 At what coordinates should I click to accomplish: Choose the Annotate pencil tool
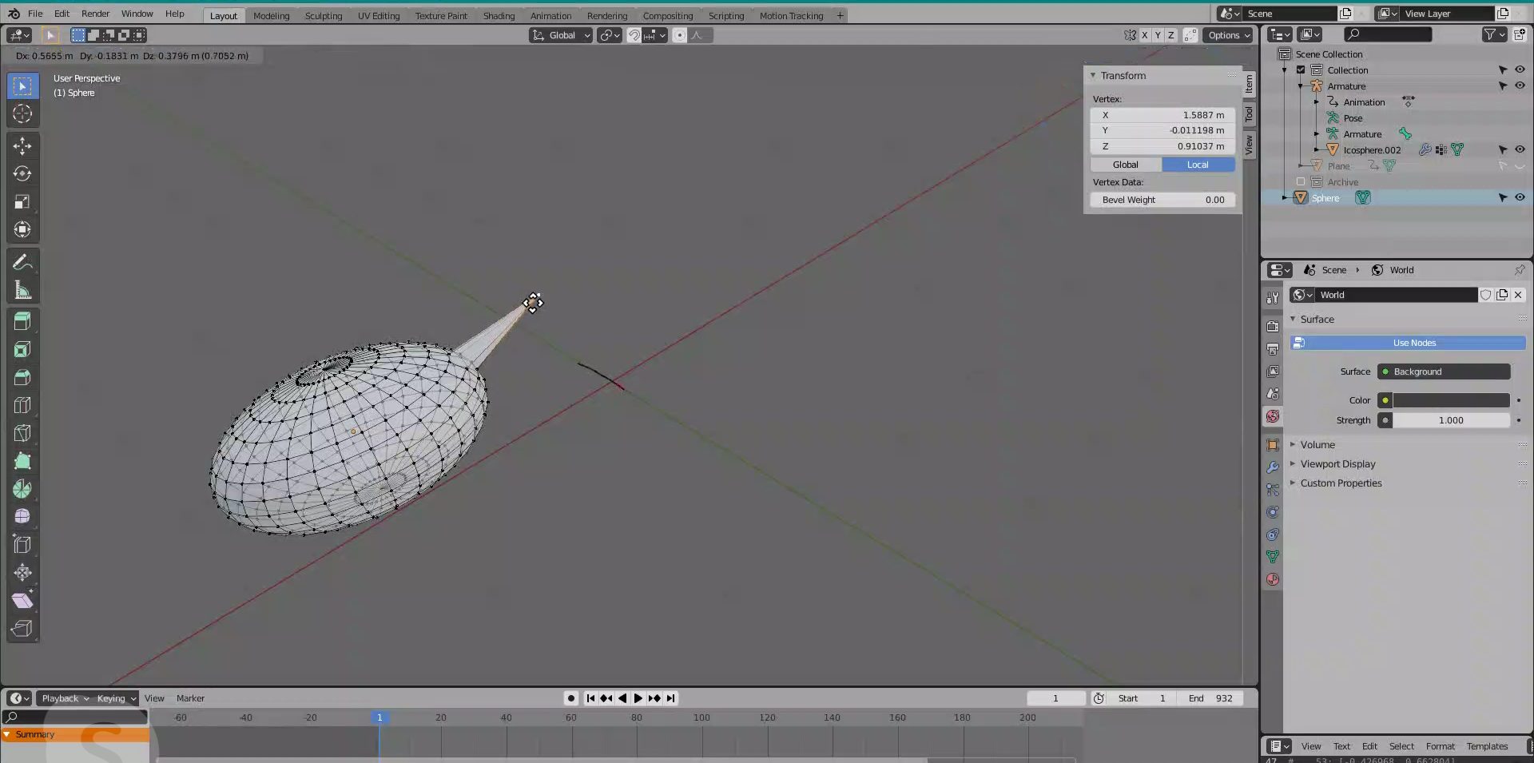coord(22,262)
